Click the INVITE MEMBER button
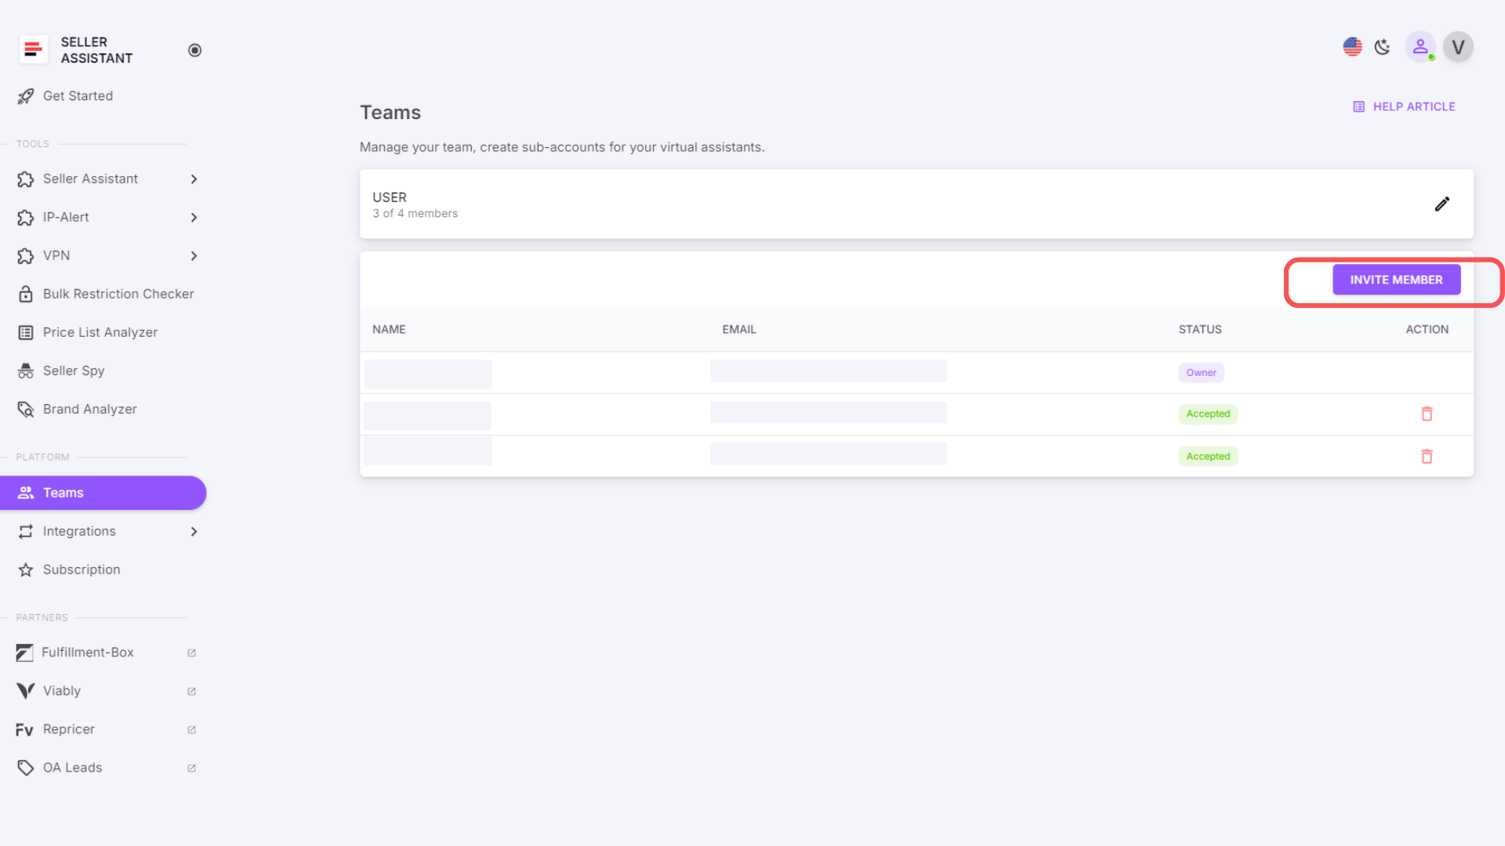This screenshot has height=846, width=1505. [1396, 279]
